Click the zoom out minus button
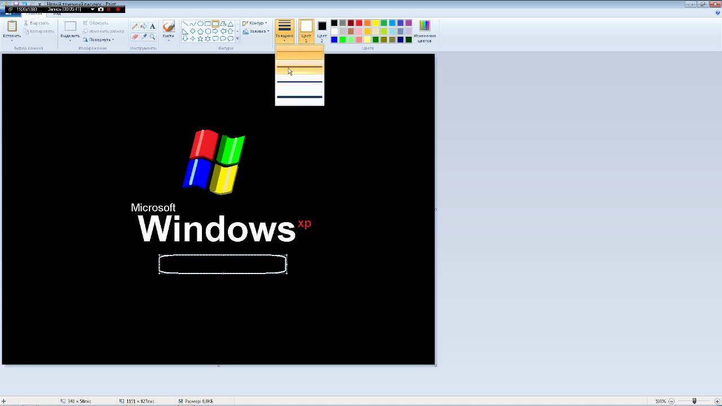The height and width of the screenshot is (406, 722). coord(672,401)
